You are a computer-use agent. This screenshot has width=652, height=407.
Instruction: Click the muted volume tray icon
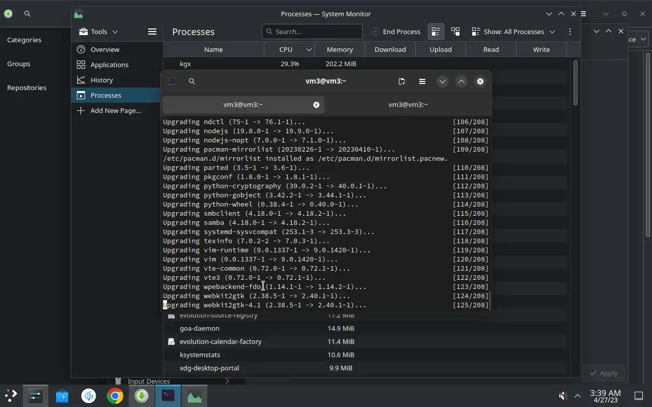pos(563,395)
